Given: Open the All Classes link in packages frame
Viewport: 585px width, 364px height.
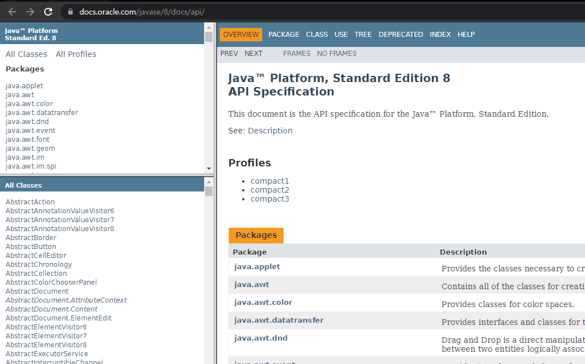Looking at the screenshot, I should coord(26,54).
